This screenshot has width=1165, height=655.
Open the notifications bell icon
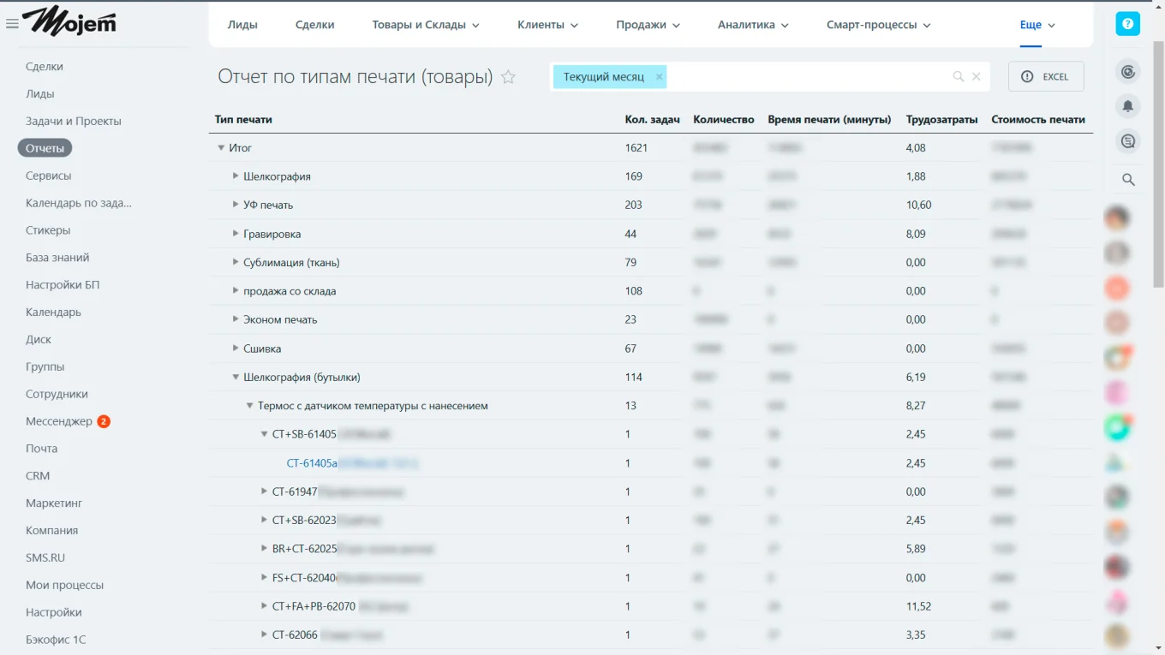click(x=1128, y=106)
